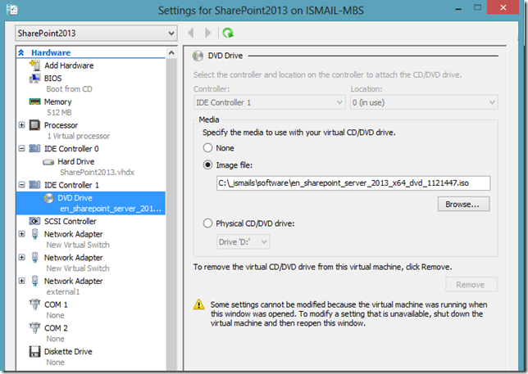Image resolution: width=528 pixels, height=374 pixels.
Task: Open the Location 0 (in use) dropdown
Action: 424,102
